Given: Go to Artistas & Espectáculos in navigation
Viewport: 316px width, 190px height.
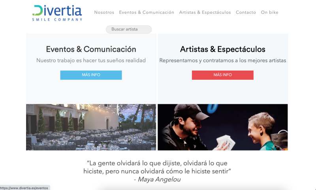Looking at the screenshot, I should (x=205, y=12).
